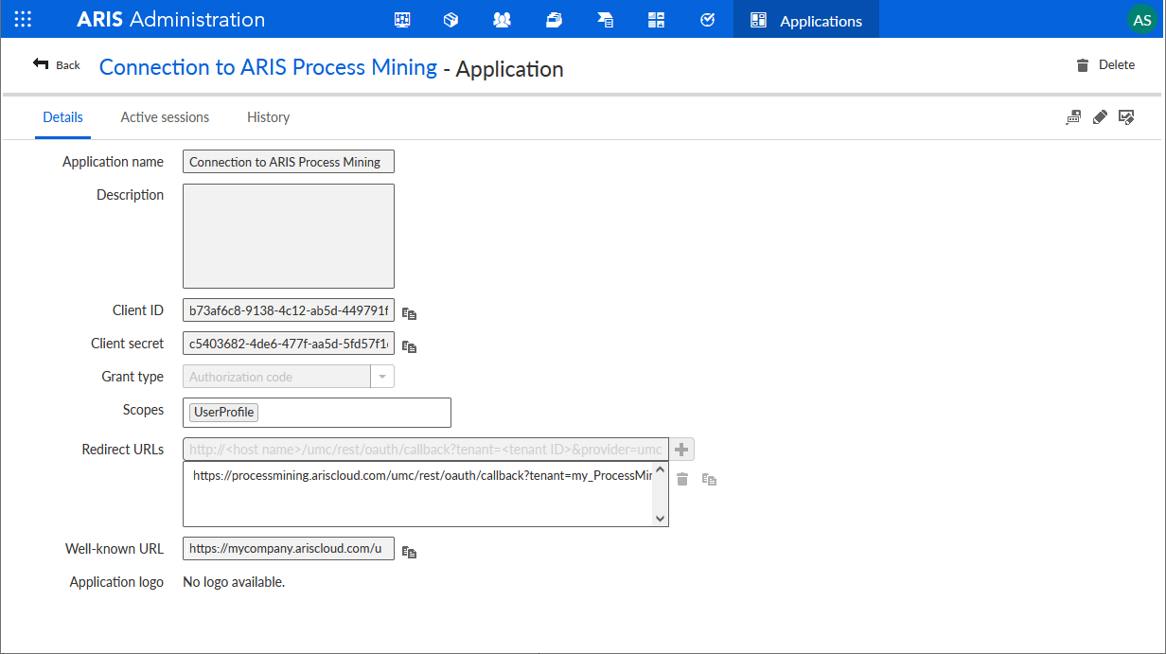The width and height of the screenshot is (1166, 654).
Task: Click the Connection to ARIS Process Mining title link
Action: click(268, 67)
